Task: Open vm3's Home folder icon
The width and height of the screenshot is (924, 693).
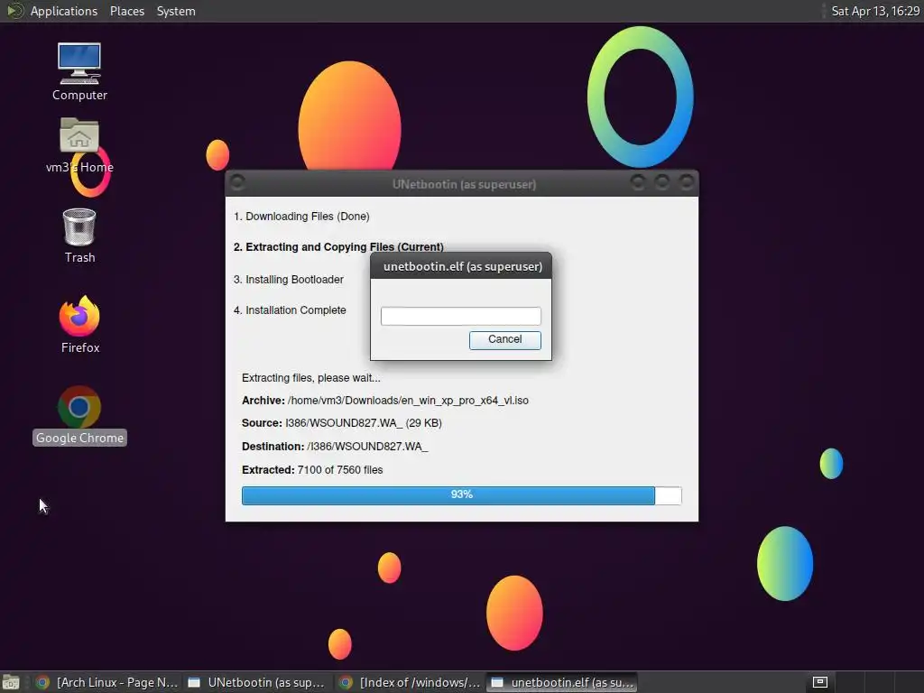Action: coord(79,145)
